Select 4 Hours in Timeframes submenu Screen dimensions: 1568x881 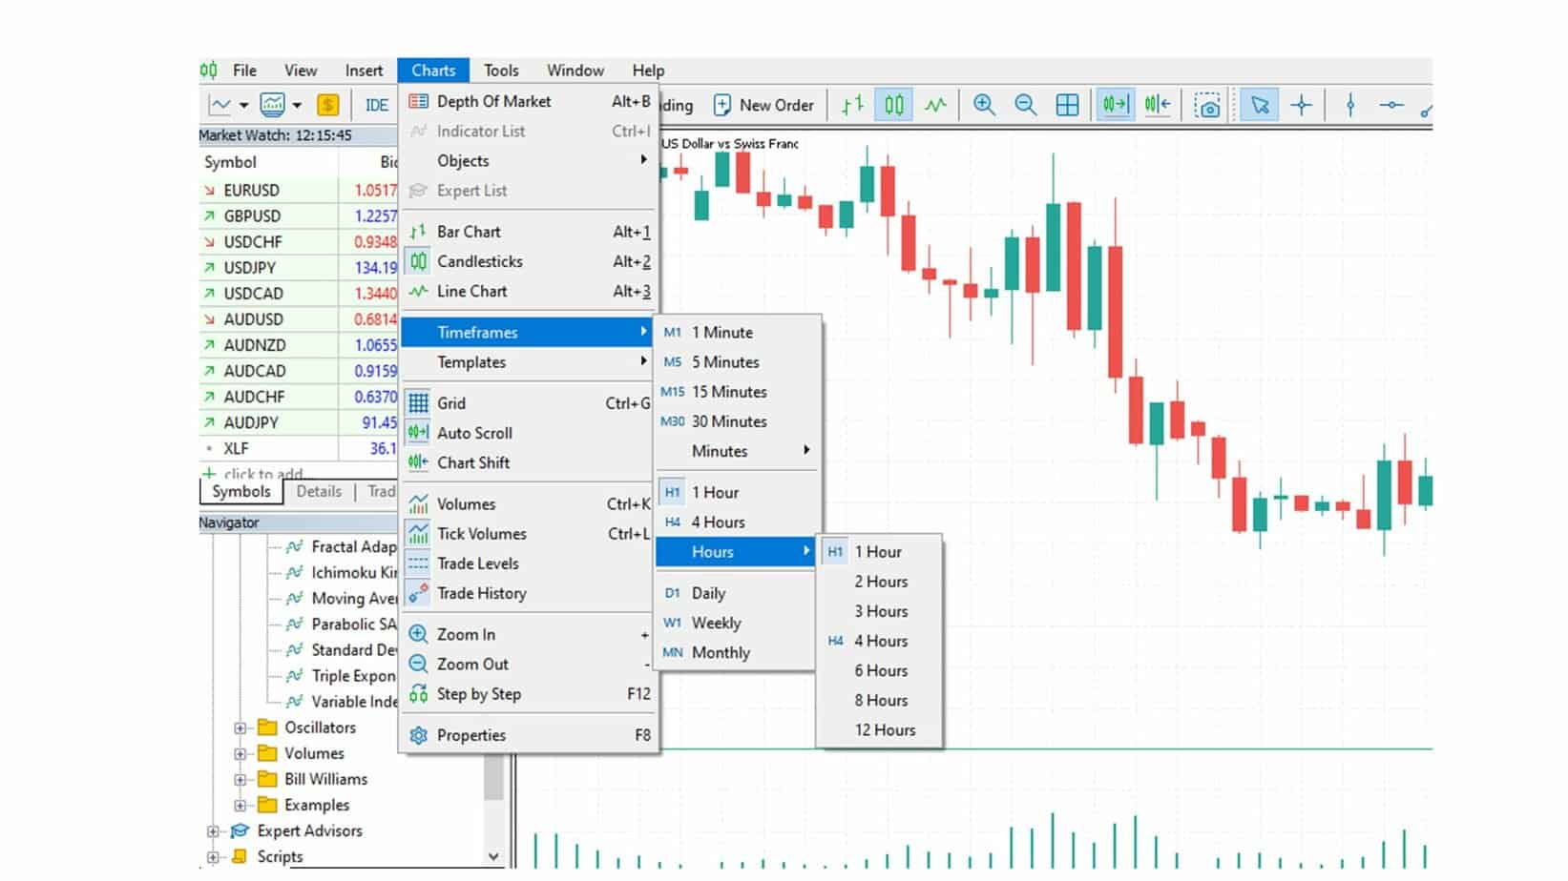(737, 522)
